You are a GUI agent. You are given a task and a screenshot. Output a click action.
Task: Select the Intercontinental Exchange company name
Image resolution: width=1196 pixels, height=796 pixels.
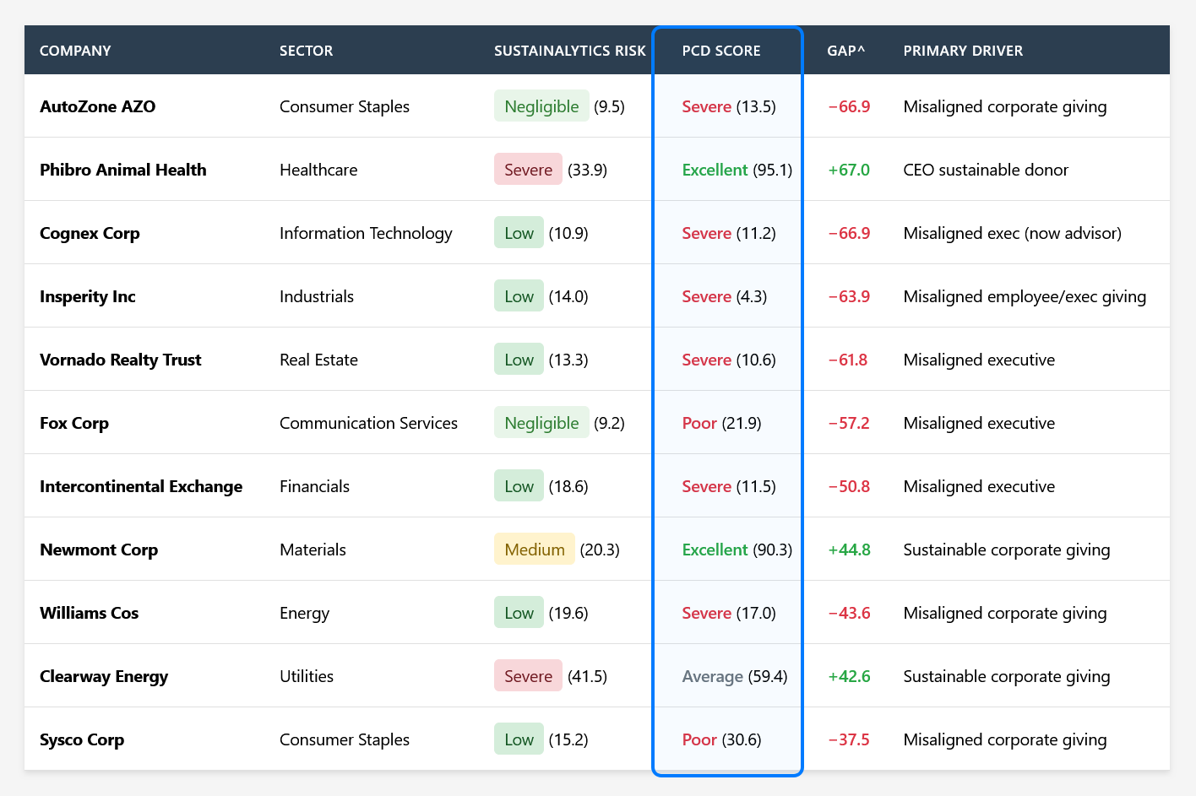coord(141,486)
